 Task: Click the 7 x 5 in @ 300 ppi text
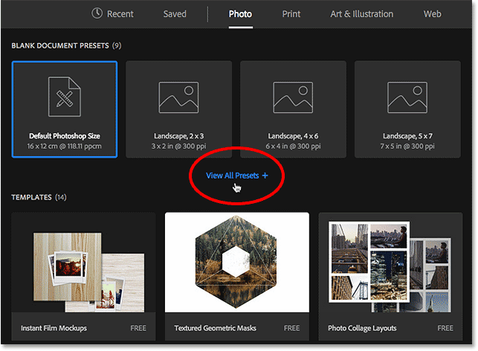tap(407, 146)
